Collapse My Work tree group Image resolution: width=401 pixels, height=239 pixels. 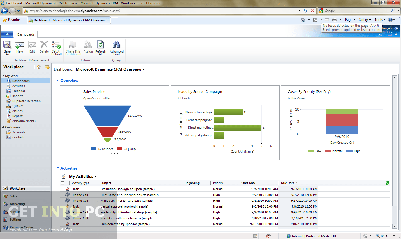coord(3,76)
